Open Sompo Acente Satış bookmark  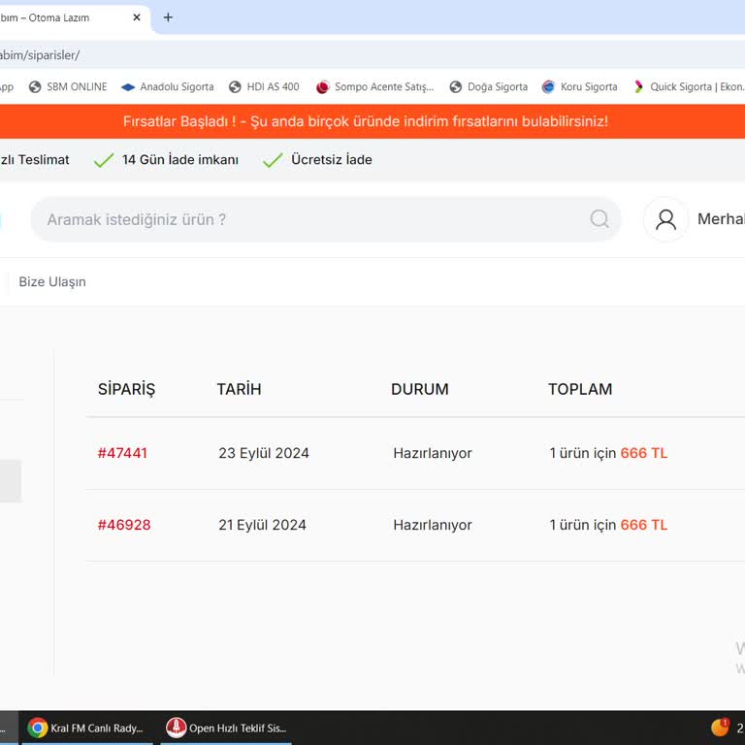point(374,87)
